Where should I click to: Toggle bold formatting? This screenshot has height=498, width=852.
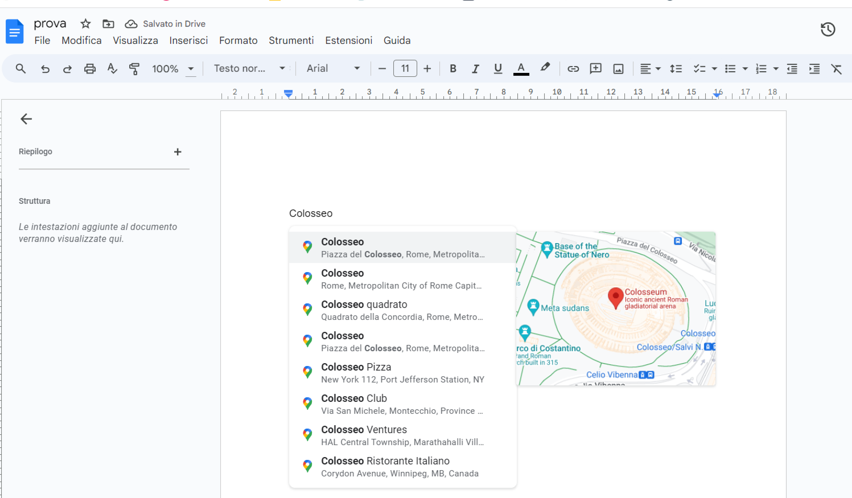coord(453,69)
